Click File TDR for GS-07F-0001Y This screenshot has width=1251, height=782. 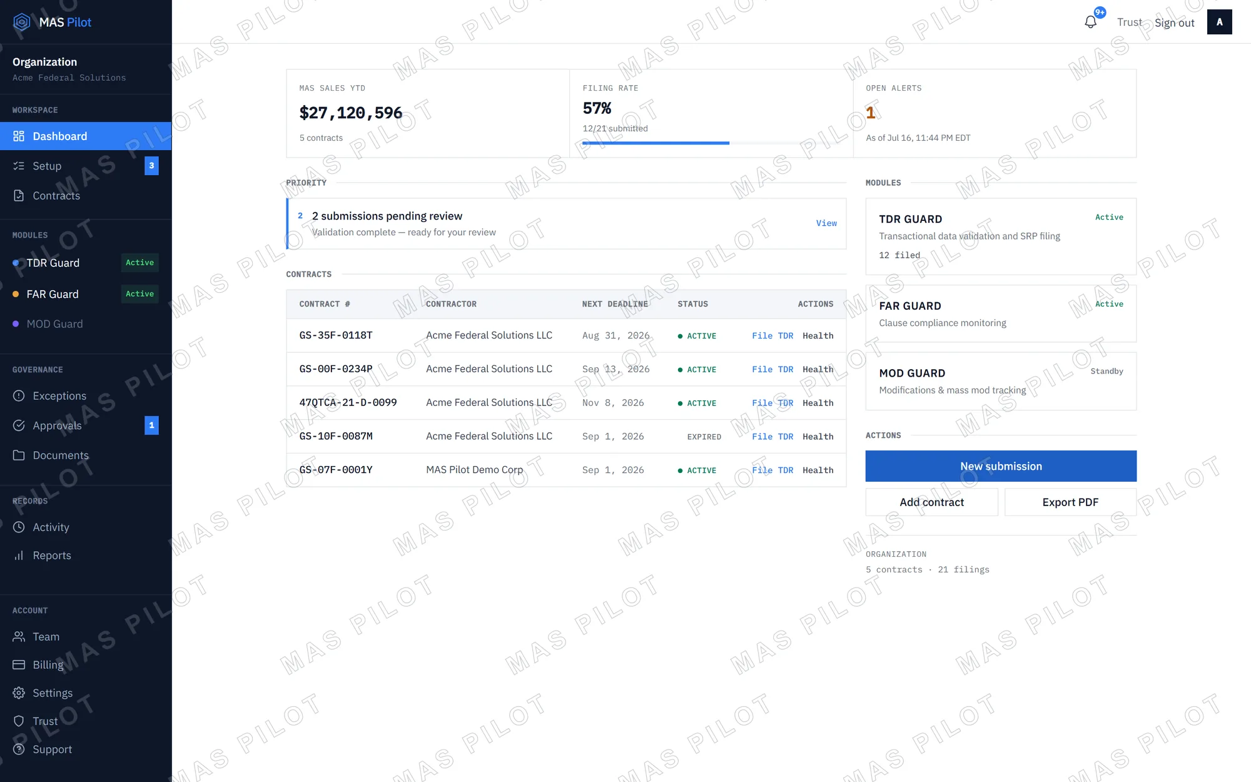(x=772, y=470)
